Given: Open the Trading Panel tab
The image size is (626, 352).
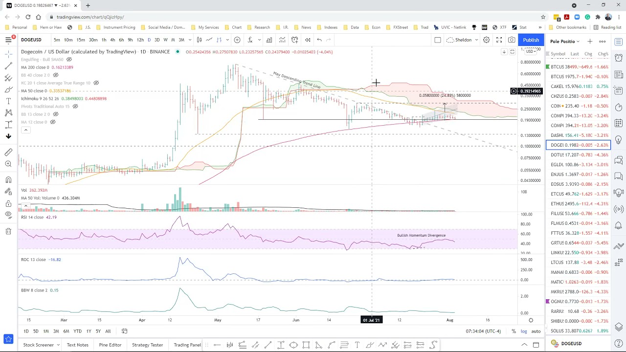Looking at the screenshot, I should pyautogui.click(x=187, y=345).
